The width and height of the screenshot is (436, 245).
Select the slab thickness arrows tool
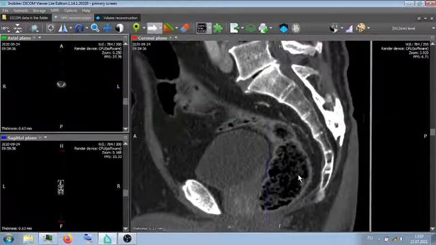pyautogui.click(x=18, y=28)
